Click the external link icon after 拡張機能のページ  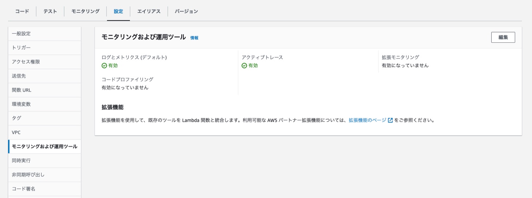coord(390,120)
